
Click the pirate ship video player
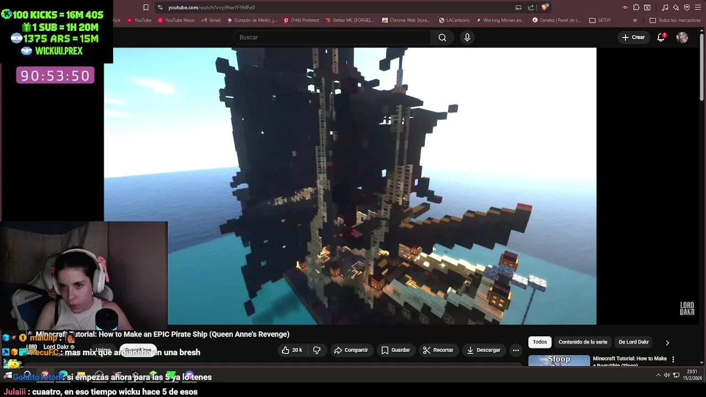point(350,186)
